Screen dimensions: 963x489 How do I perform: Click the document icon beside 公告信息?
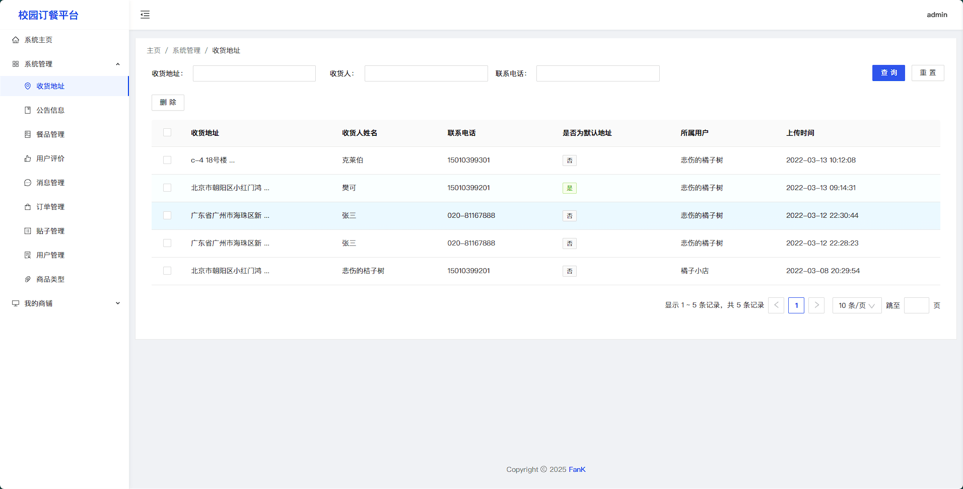28,110
